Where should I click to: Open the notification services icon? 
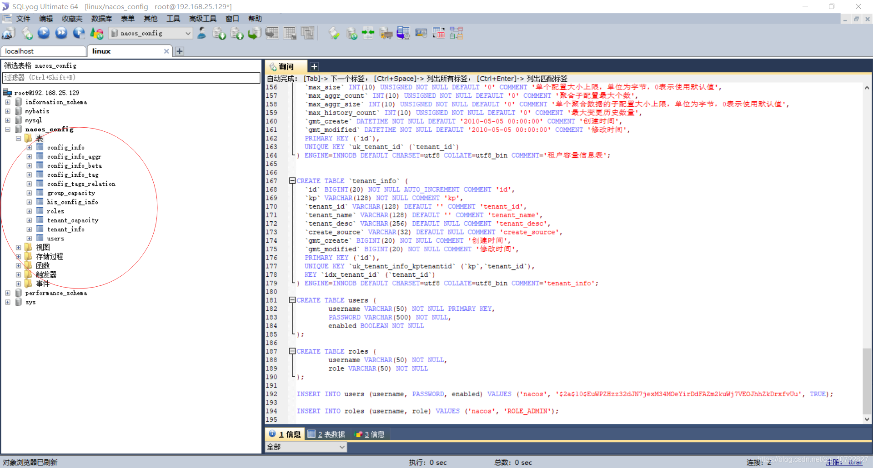pyautogui.click(x=421, y=33)
